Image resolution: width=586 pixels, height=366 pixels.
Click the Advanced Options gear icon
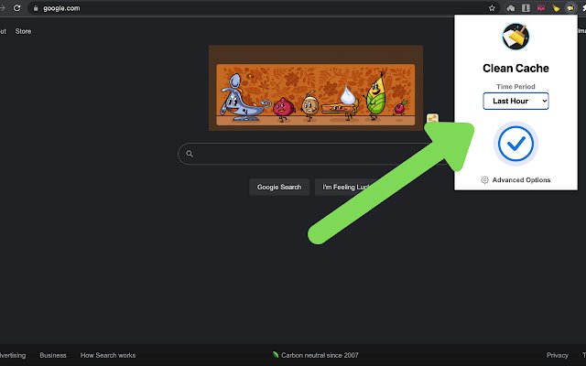point(484,179)
